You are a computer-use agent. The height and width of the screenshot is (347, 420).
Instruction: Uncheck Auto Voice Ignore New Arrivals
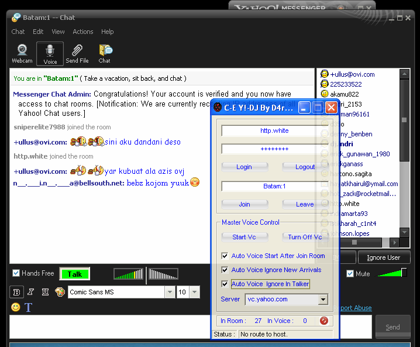click(x=225, y=270)
